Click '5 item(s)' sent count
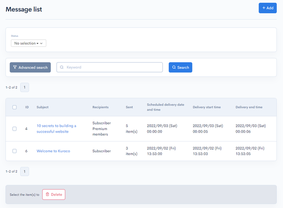The width and height of the screenshot is (283, 208). 132,129
